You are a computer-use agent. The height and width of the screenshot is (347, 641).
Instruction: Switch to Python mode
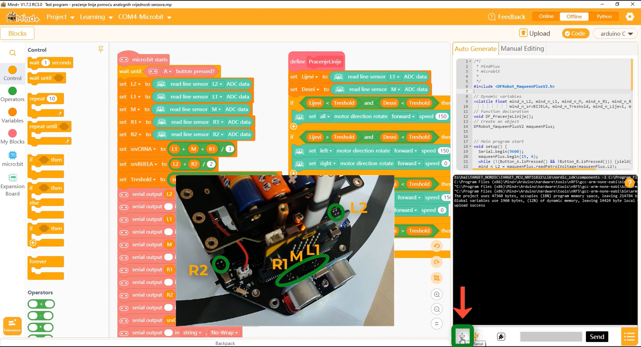604,17
